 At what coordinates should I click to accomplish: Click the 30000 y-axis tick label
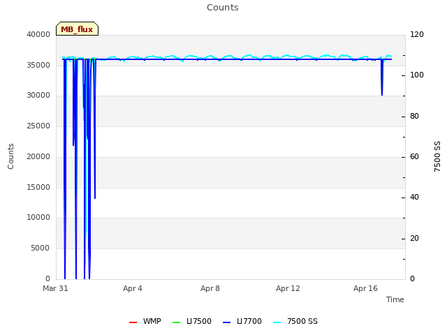(38, 95)
